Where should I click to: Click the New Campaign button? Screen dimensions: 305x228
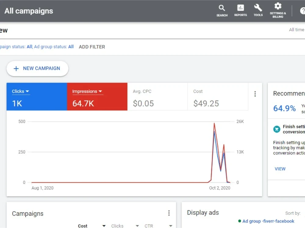37,68
